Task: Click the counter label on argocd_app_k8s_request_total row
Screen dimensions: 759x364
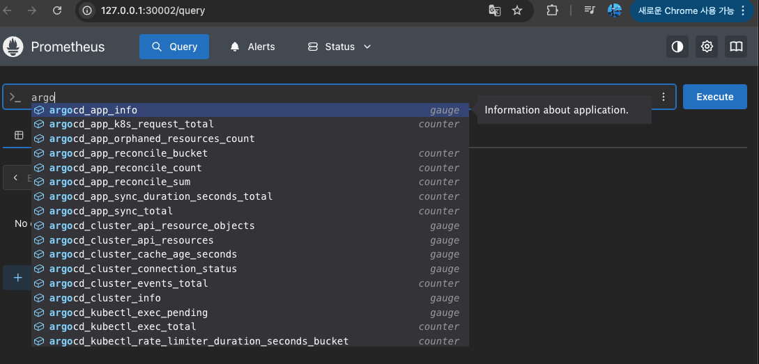Action: 439,125
